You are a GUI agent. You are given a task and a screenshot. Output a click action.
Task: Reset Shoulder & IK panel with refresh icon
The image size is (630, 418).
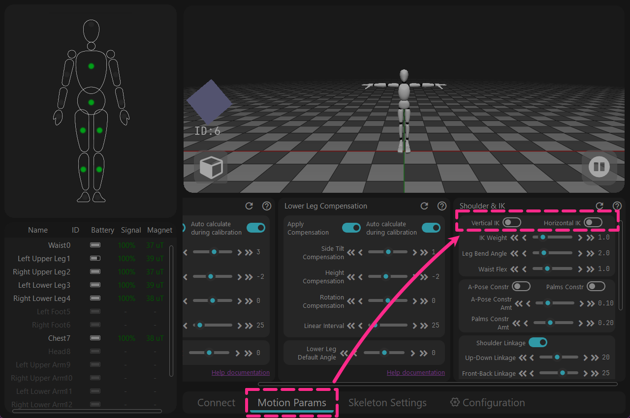tap(599, 206)
